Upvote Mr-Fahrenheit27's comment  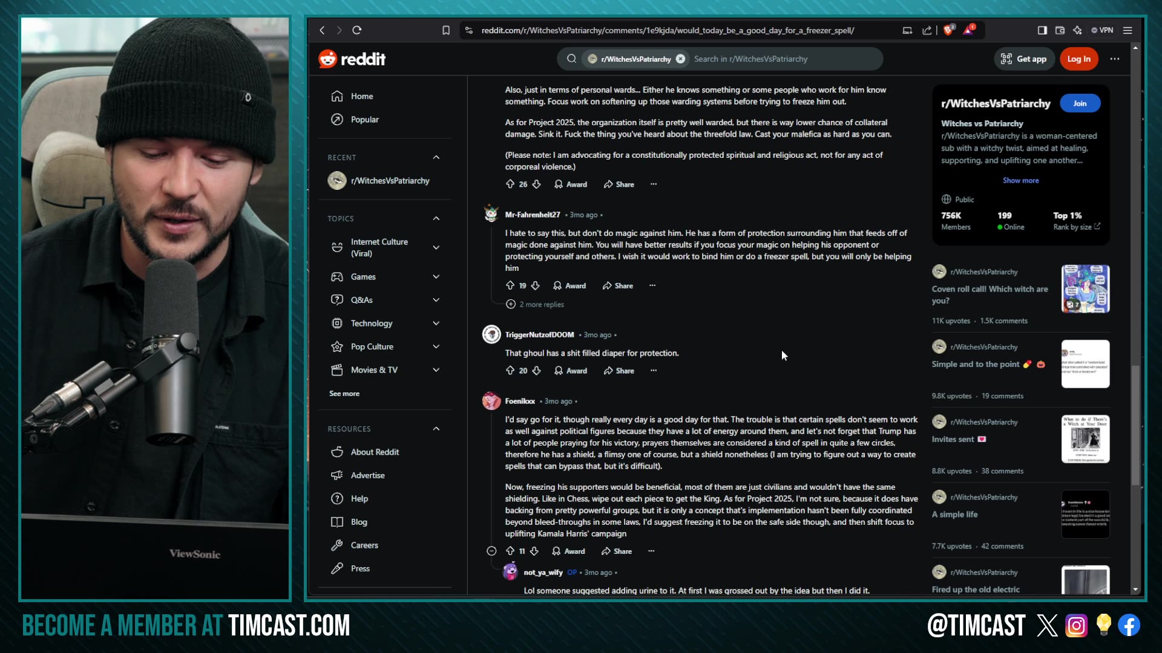[510, 285]
